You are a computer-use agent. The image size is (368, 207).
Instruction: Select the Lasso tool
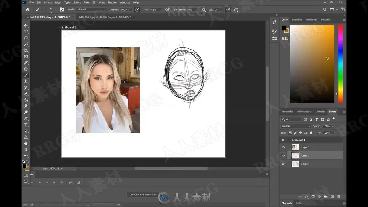pyautogui.click(x=26, y=38)
